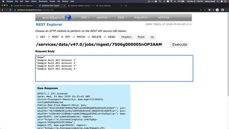
Task: Open the utilities dropdown menu
Action: [x=165, y=18]
